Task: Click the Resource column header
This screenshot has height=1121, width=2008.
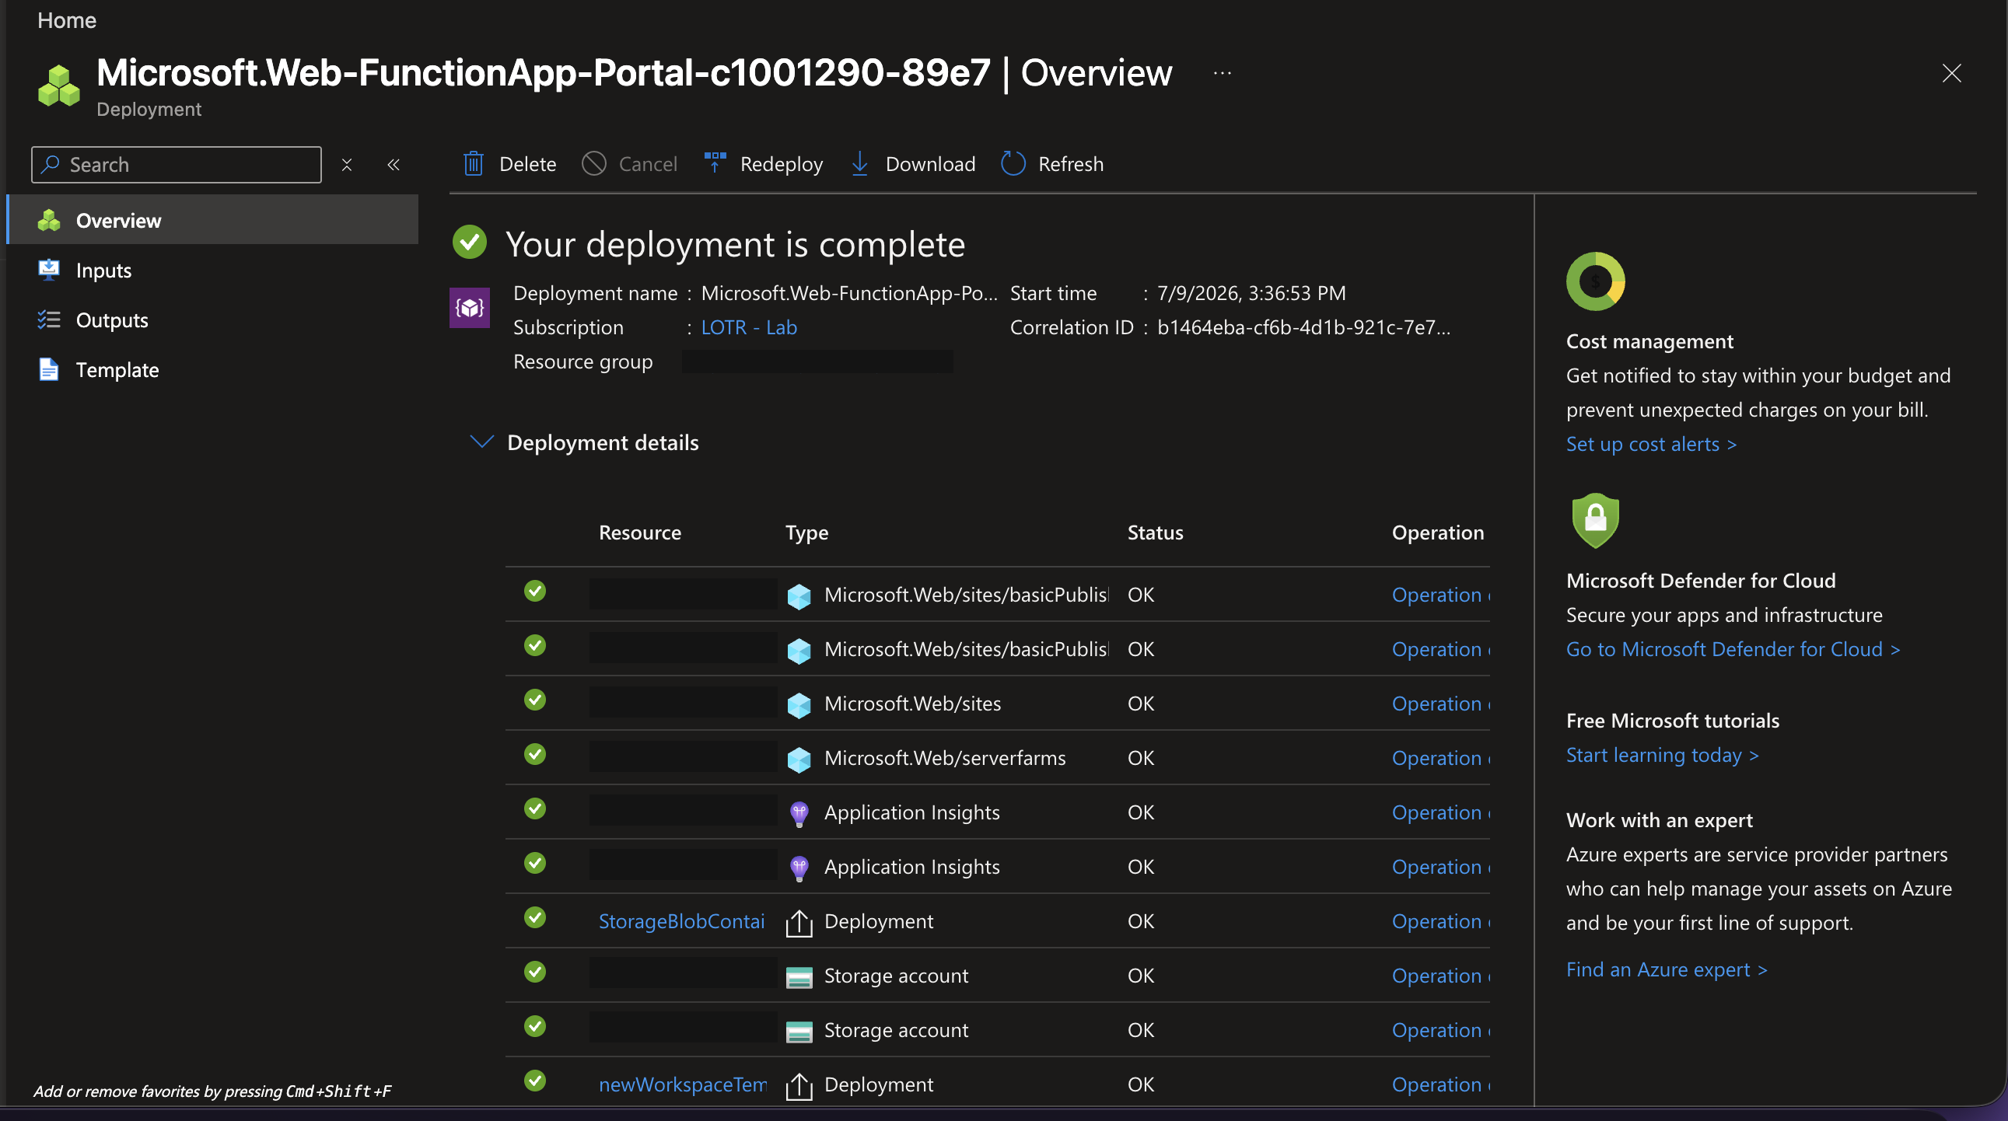Action: (x=640, y=533)
